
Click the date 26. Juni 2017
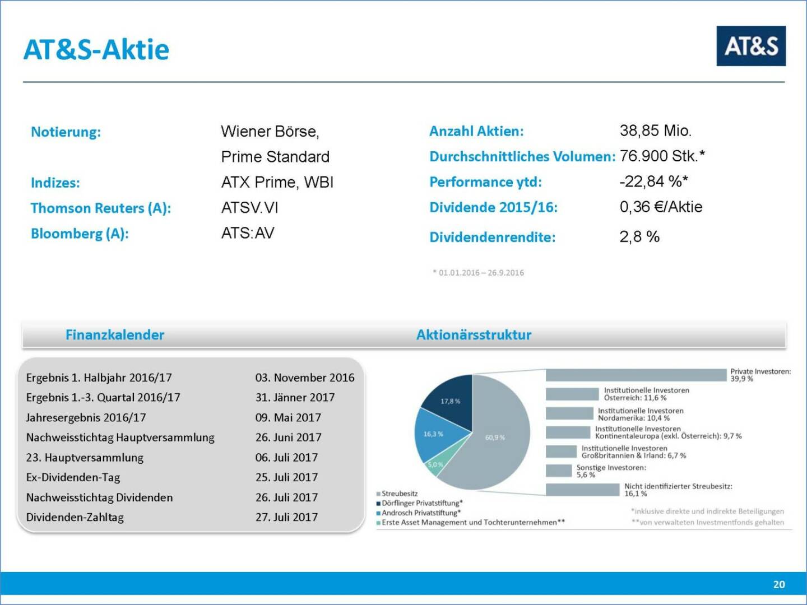point(289,438)
